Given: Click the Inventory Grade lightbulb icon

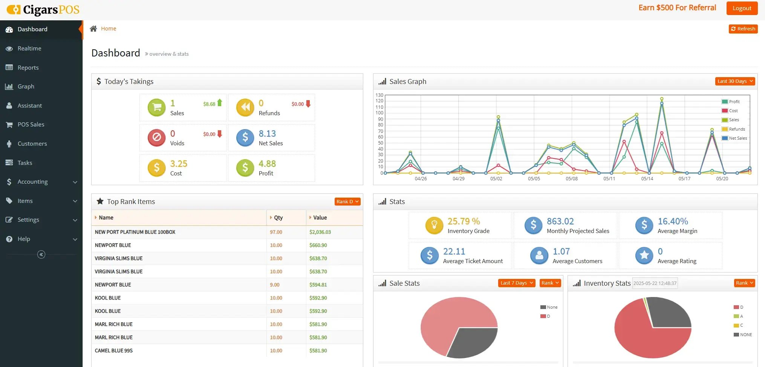Looking at the screenshot, I should point(434,225).
